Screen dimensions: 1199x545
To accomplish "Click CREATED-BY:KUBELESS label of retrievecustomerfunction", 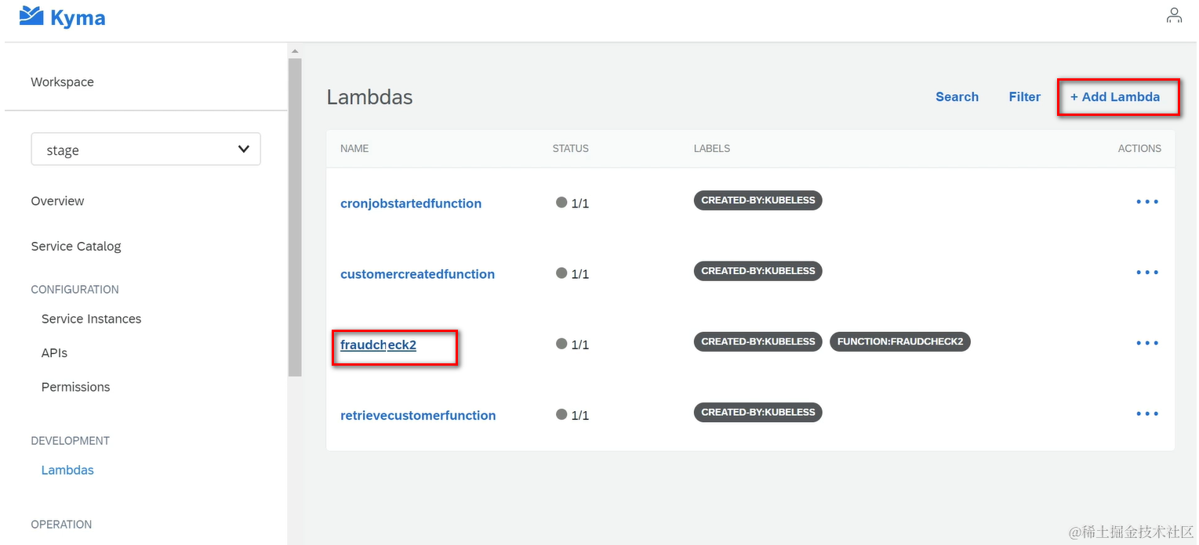I will pyautogui.click(x=758, y=412).
